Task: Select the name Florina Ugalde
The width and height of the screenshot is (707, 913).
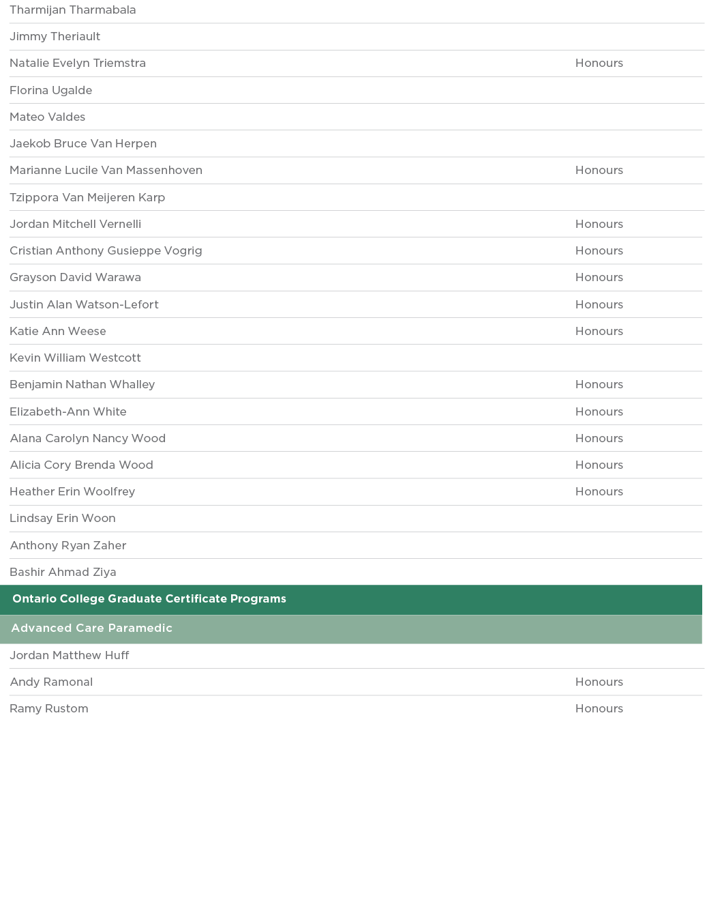Action: pos(50,90)
